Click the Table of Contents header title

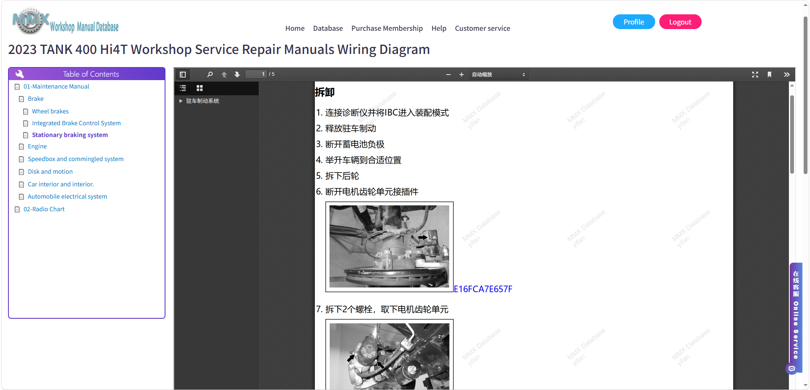(91, 74)
